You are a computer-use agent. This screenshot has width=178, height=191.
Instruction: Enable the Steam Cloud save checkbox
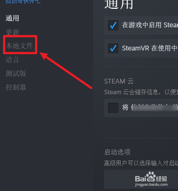click(x=113, y=108)
